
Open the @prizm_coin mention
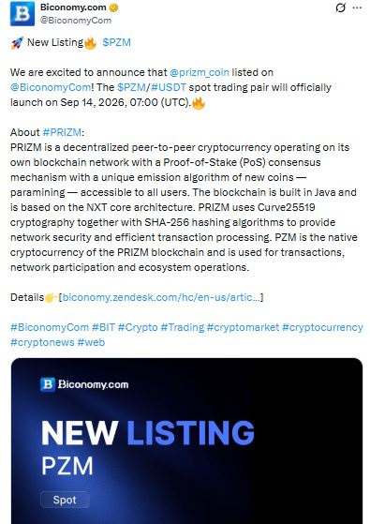(x=200, y=72)
